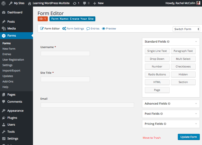Open My Sites key icon
Image resolution: width=202 pixels, height=145 pixels.
[x=10, y=3]
